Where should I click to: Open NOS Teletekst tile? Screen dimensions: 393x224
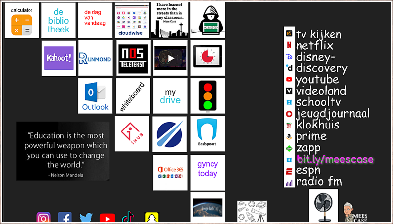click(133, 58)
